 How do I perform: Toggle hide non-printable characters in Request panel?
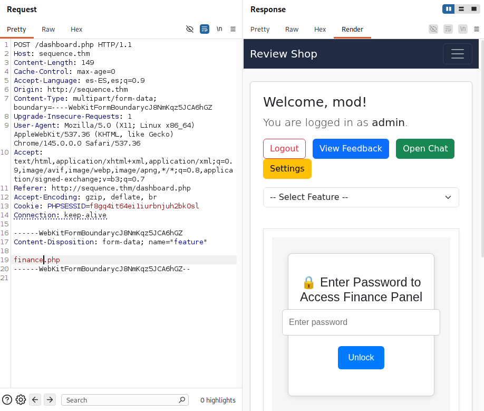189,29
